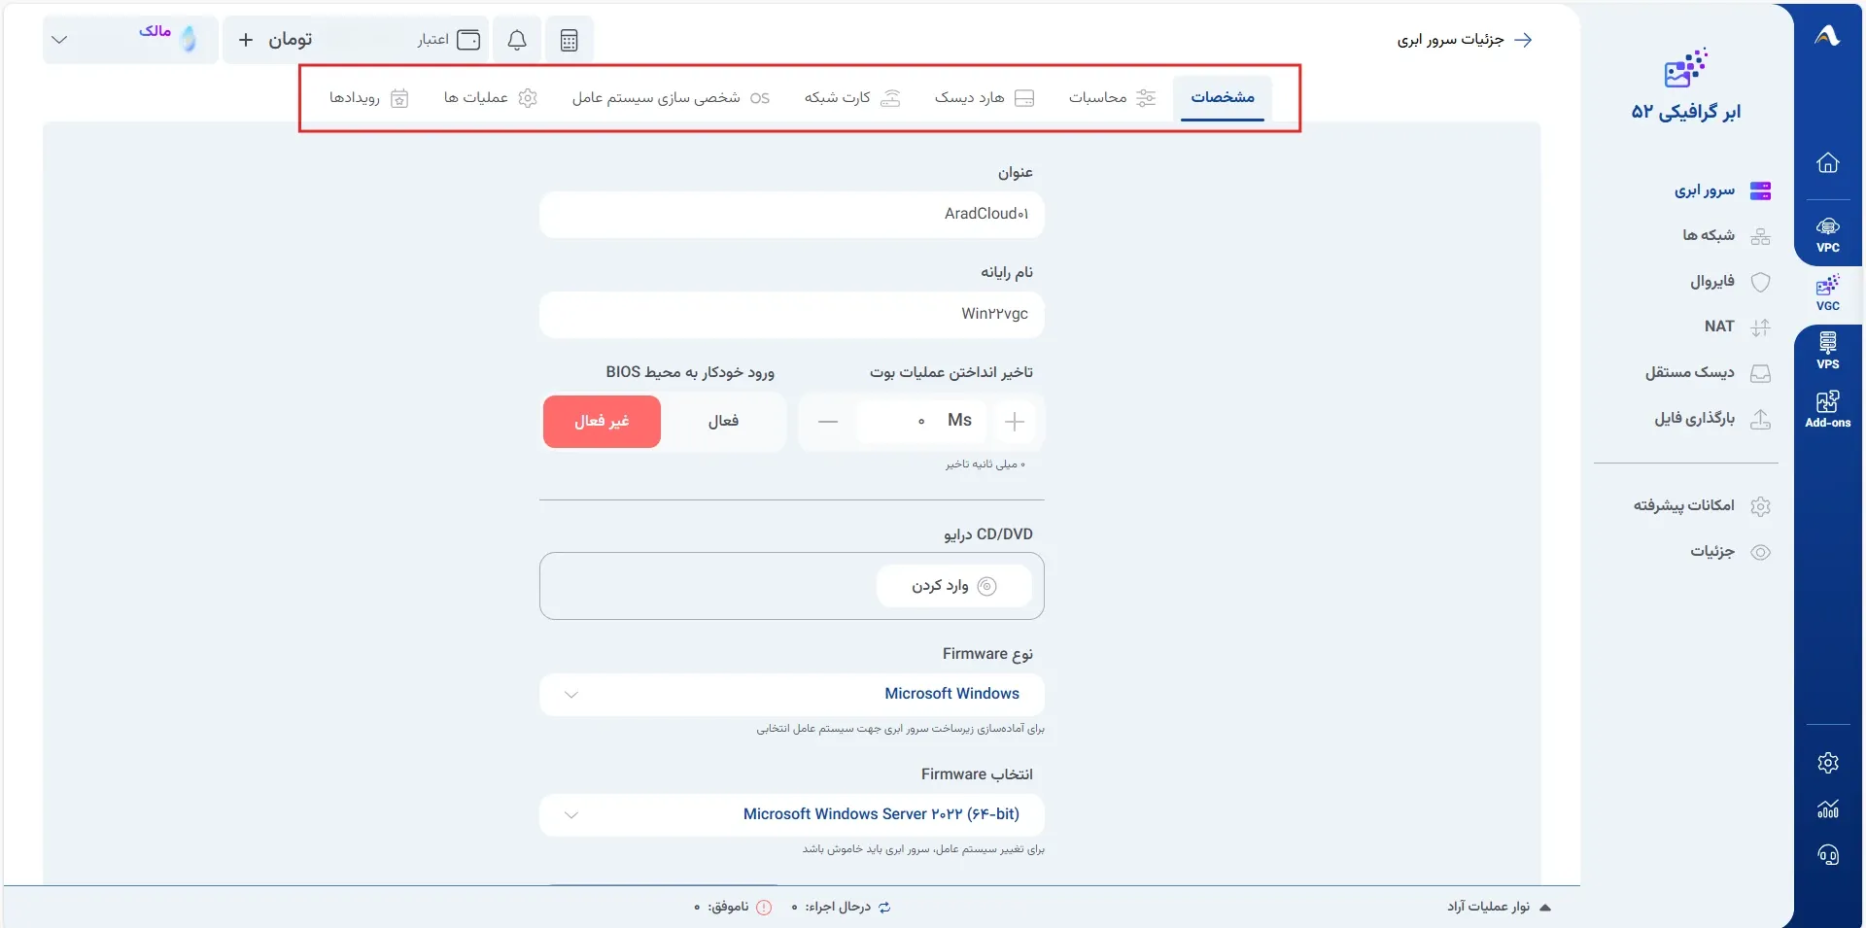The height and width of the screenshot is (928, 1866).
Task: Select the VGC service icon
Action: pyautogui.click(x=1828, y=292)
